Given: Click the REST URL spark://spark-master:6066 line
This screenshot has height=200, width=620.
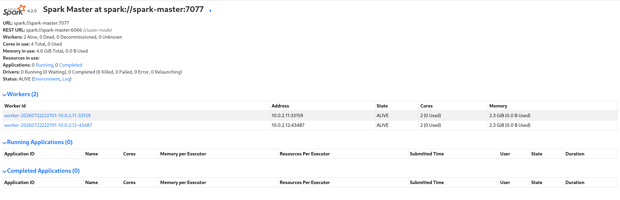Looking at the screenshot, I should pos(57,30).
